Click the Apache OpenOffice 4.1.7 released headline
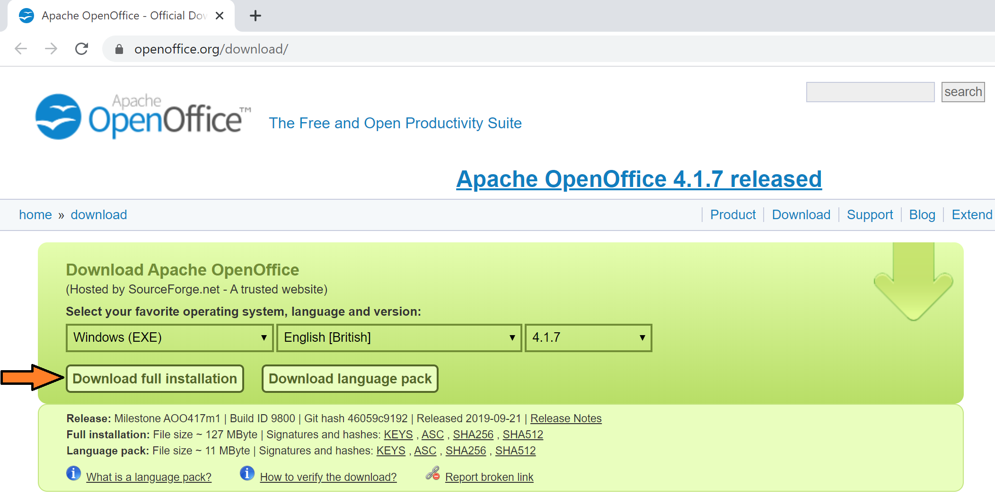Image resolution: width=995 pixels, height=497 pixels. point(638,179)
